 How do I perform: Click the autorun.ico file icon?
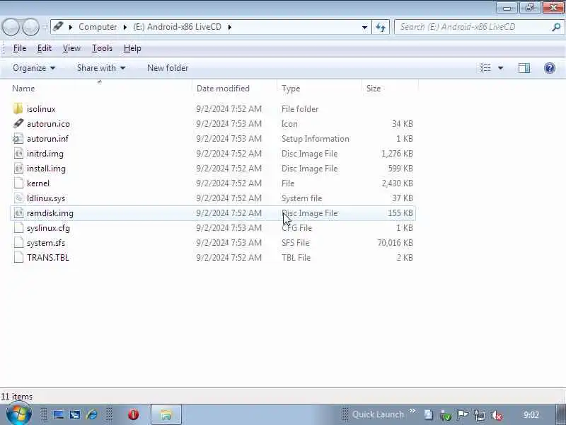18,123
